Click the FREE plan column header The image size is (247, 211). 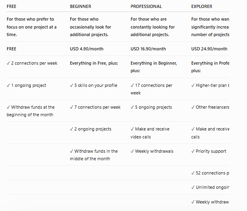[11, 6]
